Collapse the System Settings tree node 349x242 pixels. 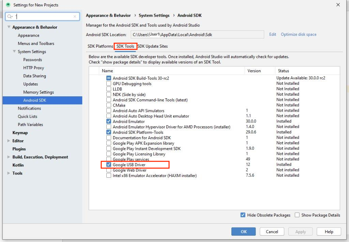tap(14, 52)
